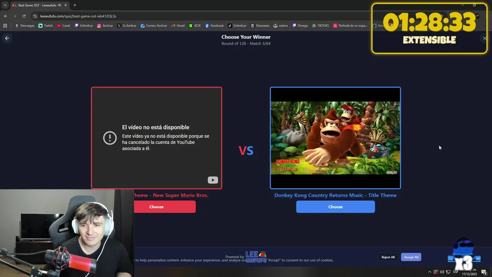
Task: Open the Instagram Amilcar bookmark
Action: 105,26
